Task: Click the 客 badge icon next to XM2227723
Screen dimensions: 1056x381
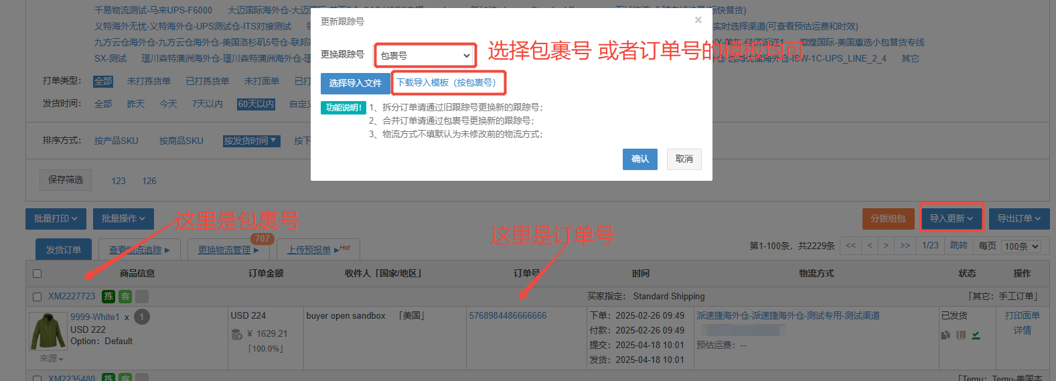Action: tap(125, 296)
